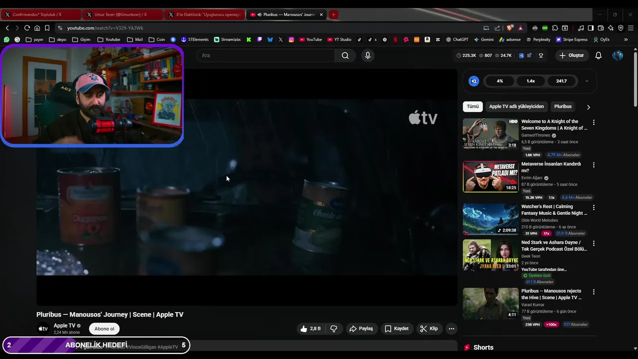
Task: Open Streamlabs bookmark
Action: (227, 39)
